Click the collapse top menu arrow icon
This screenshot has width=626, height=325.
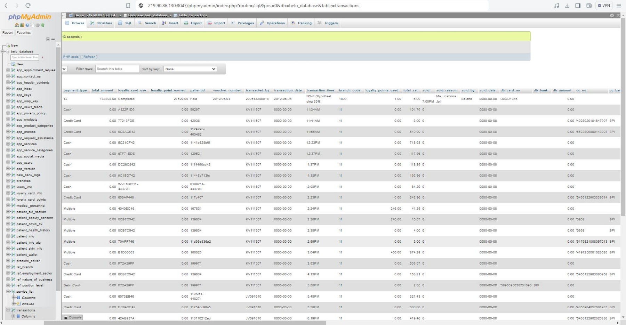coord(618,15)
